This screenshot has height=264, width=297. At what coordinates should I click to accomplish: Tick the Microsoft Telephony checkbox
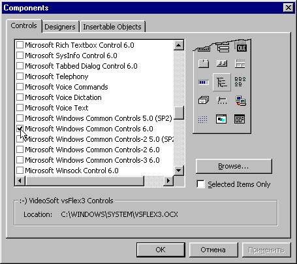point(20,76)
